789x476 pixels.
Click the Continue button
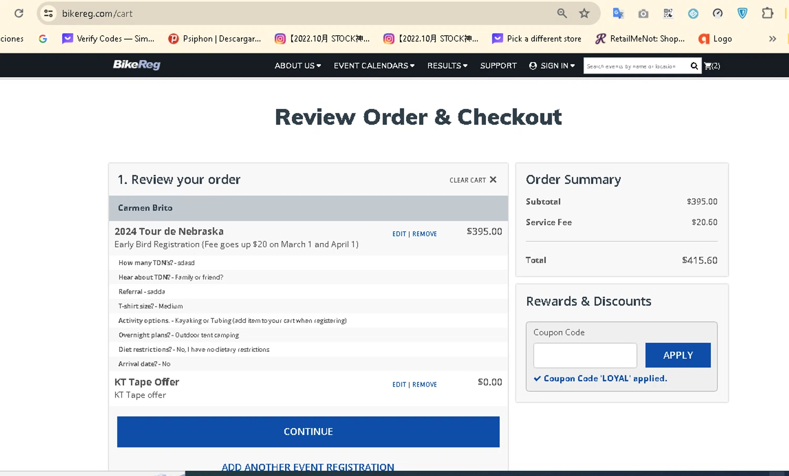point(308,432)
